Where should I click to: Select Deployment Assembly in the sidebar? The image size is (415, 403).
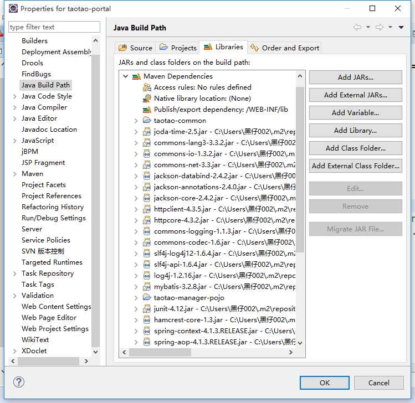pyautogui.click(x=57, y=52)
